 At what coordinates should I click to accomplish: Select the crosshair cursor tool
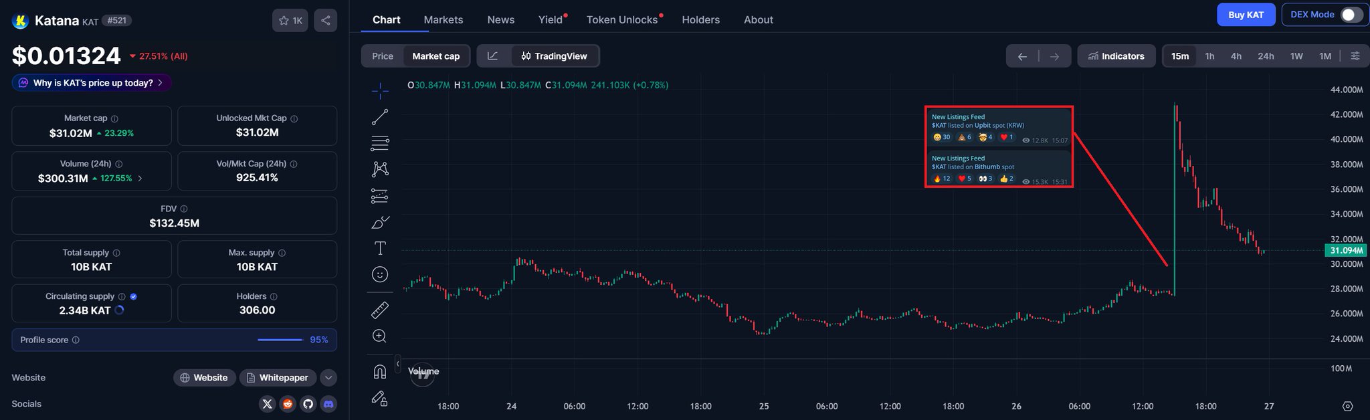click(380, 90)
